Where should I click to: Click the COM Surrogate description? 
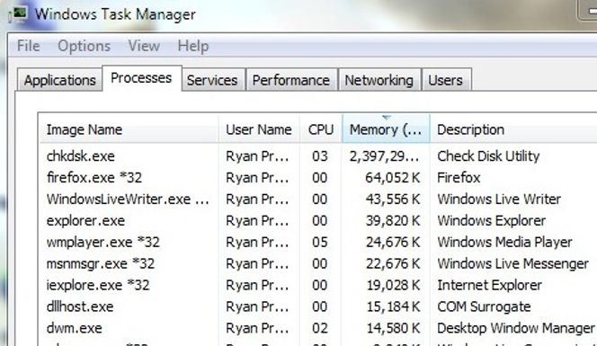coord(484,306)
